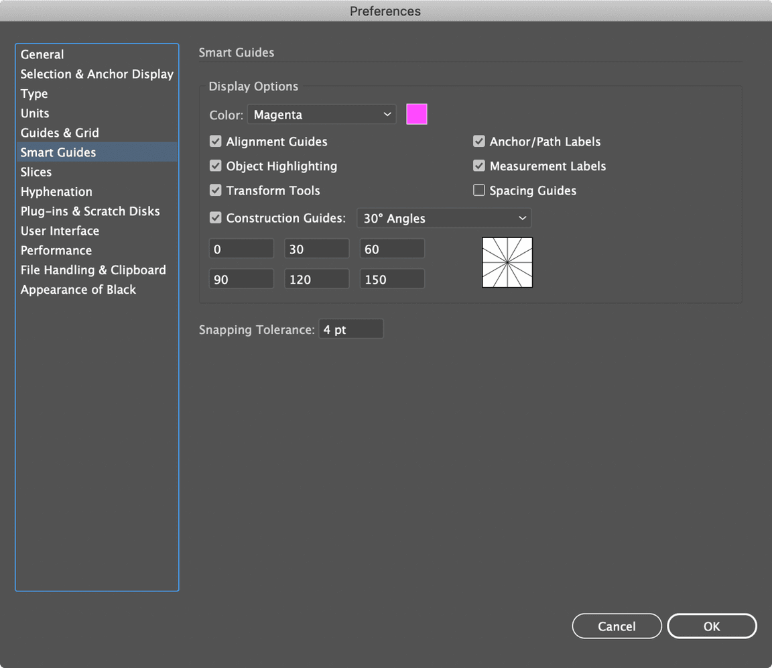Click the Snapping Tolerance input field
Viewport: 772px width, 668px height.
pos(350,330)
